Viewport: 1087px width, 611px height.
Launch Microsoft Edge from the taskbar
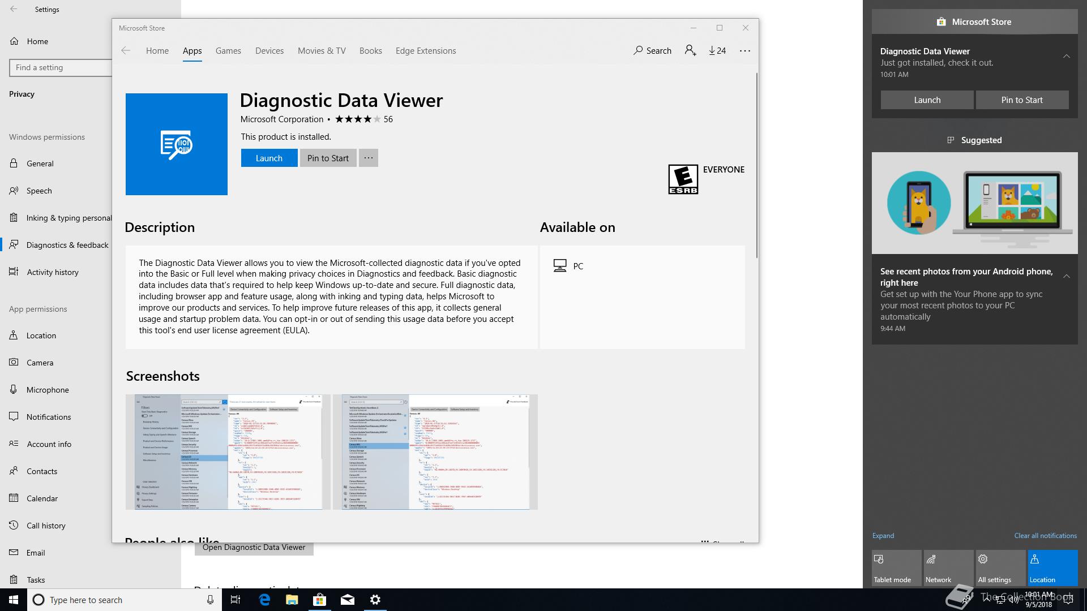[264, 600]
